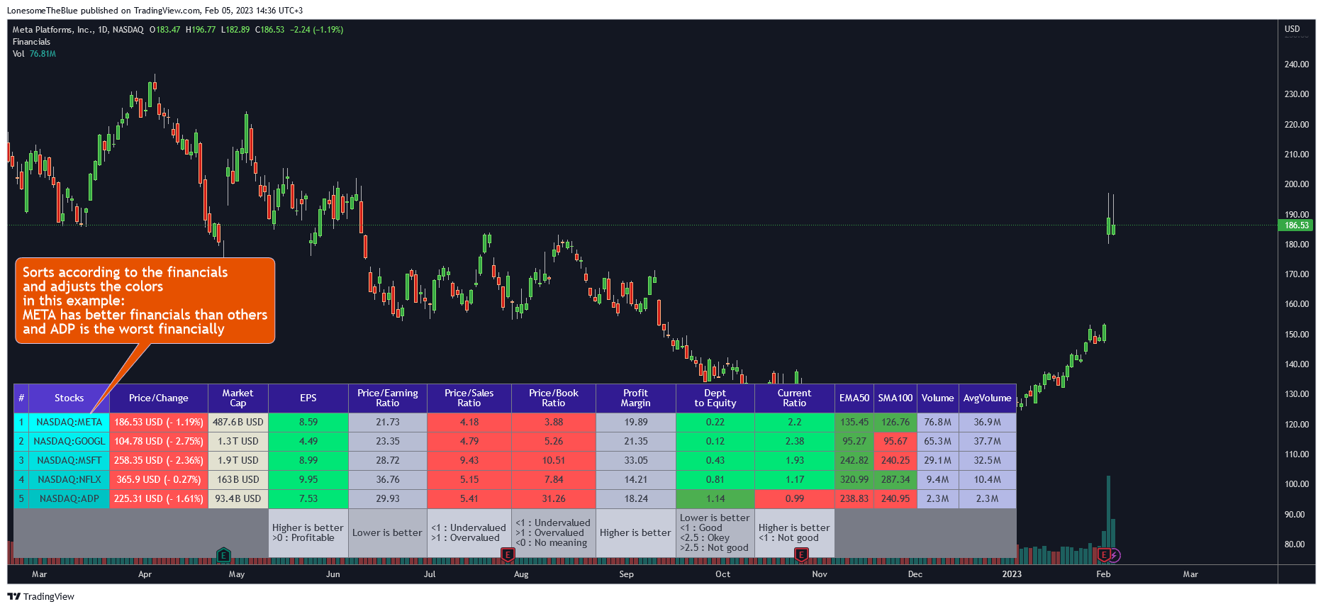The height and width of the screenshot is (609, 1323).
Task: Click the Oct label on time axis
Action: tap(722, 574)
